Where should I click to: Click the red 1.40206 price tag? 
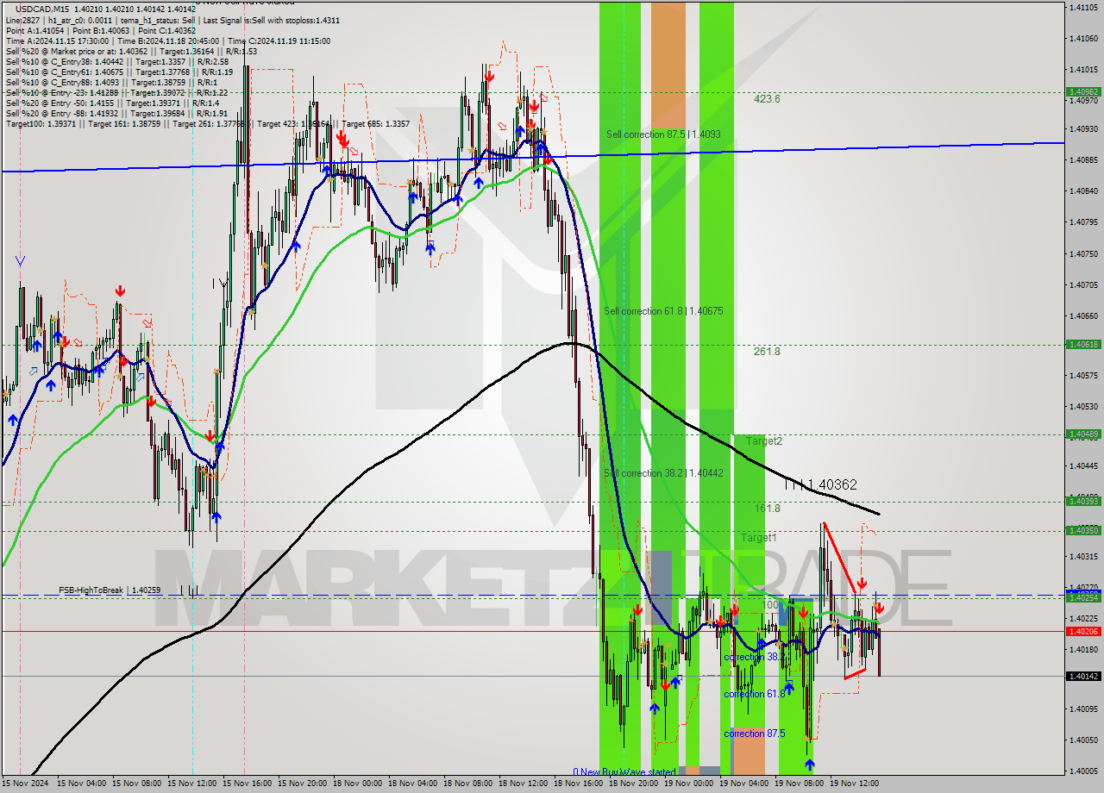tap(1083, 631)
